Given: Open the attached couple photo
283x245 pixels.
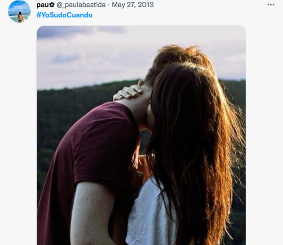Looking at the screenshot, I should (x=141, y=135).
